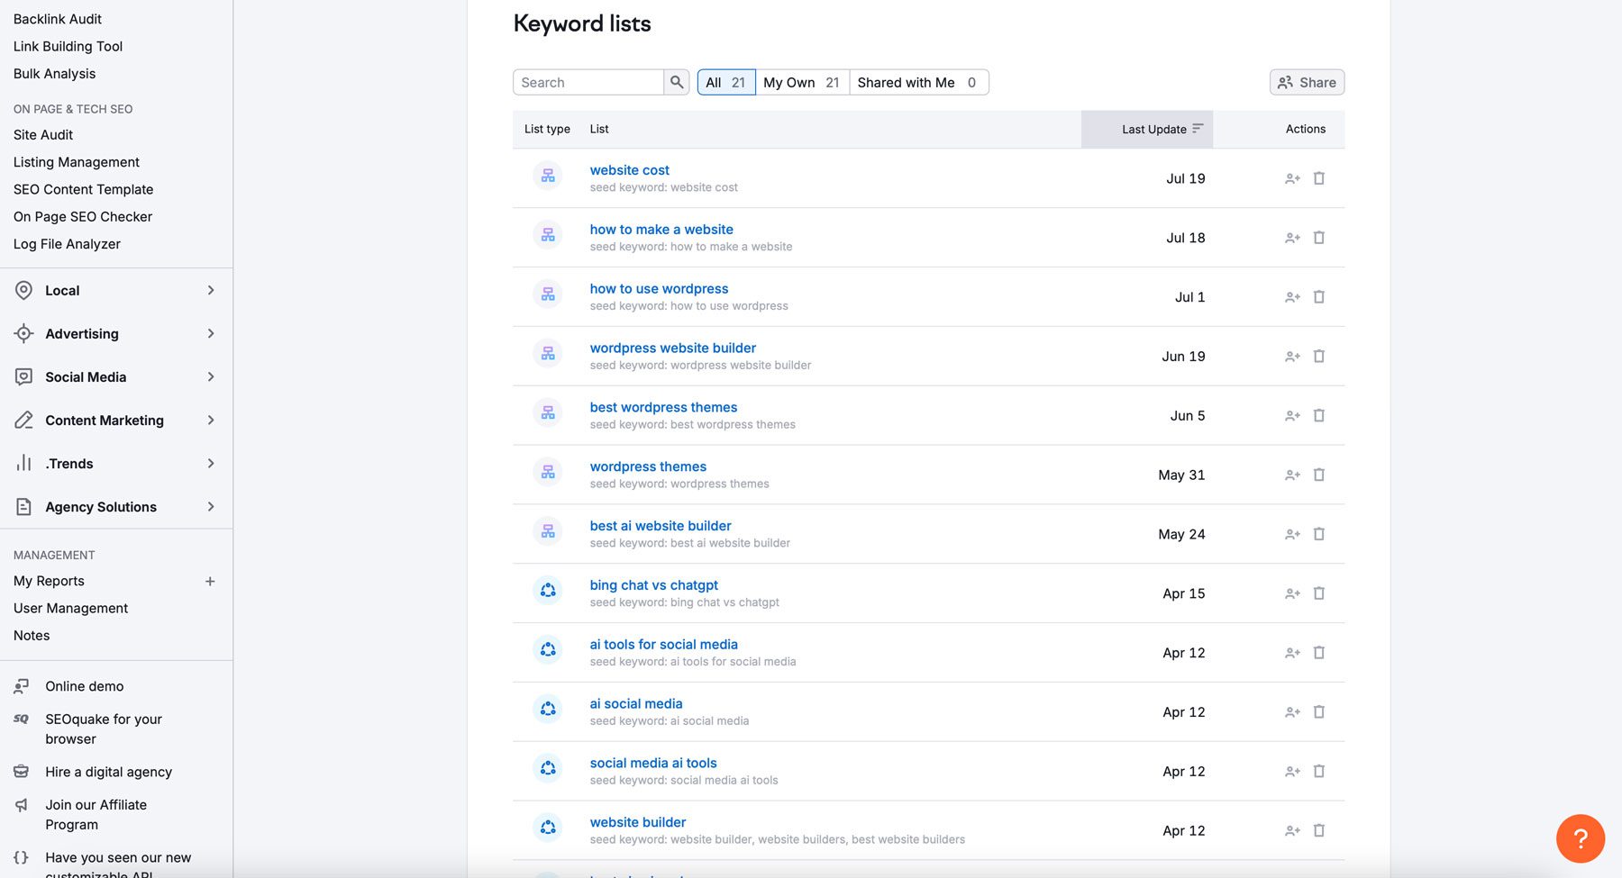Screen dimensions: 1622x878
Task: Open the Last Update sort icon
Action: 1198,128
